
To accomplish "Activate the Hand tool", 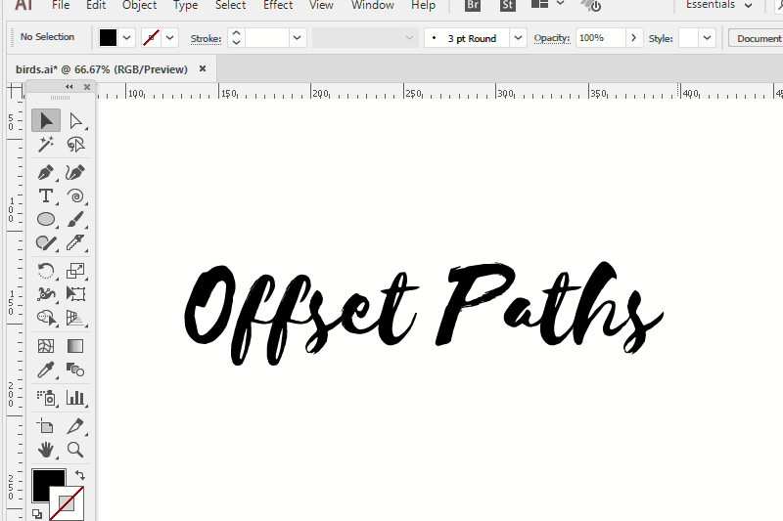I will pyautogui.click(x=46, y=449).
